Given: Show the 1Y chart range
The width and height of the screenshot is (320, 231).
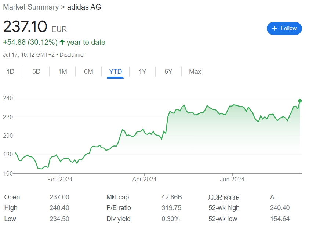Looking at the screenshot, I should click(142, 72).
